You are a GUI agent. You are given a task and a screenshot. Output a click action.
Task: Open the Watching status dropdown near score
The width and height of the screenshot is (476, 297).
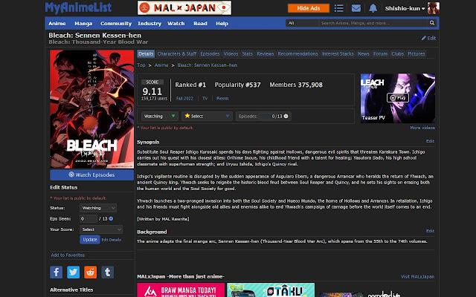[159, 116]
